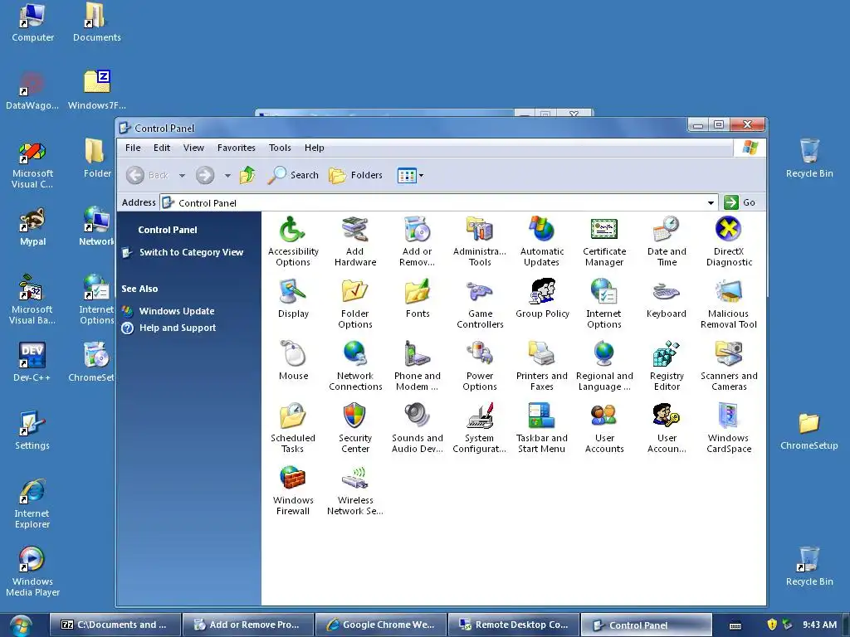Open Phone and Modem icon

(418, 366)
